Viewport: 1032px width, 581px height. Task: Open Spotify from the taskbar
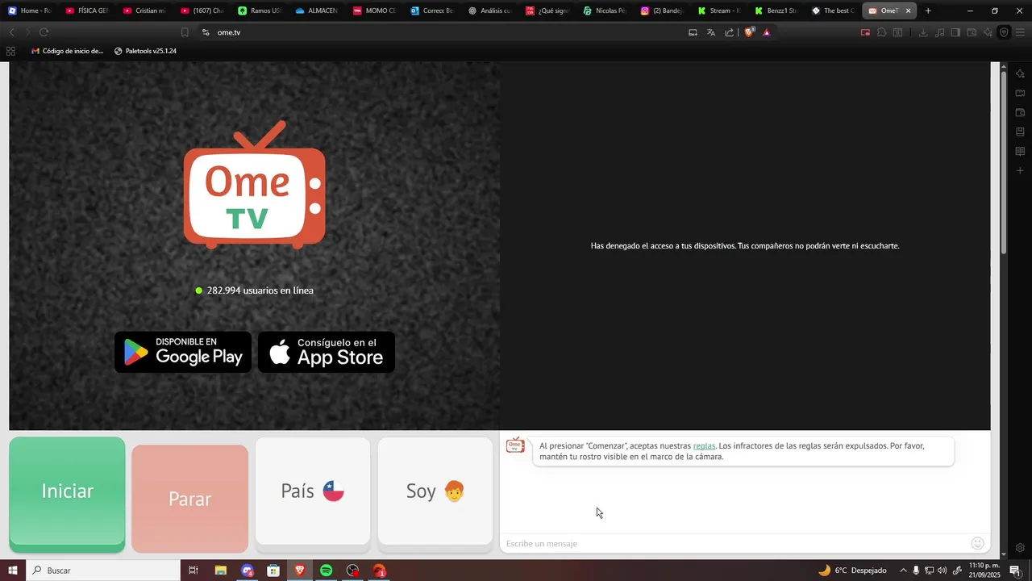click(326, 571)
